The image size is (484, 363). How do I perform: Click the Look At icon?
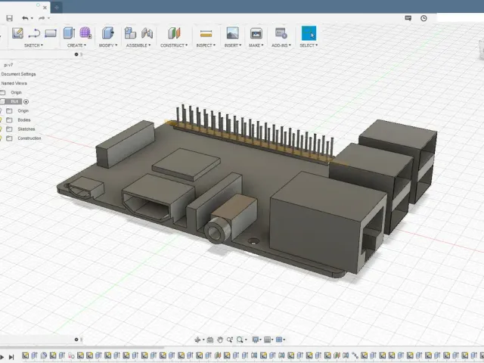[210, 340]
